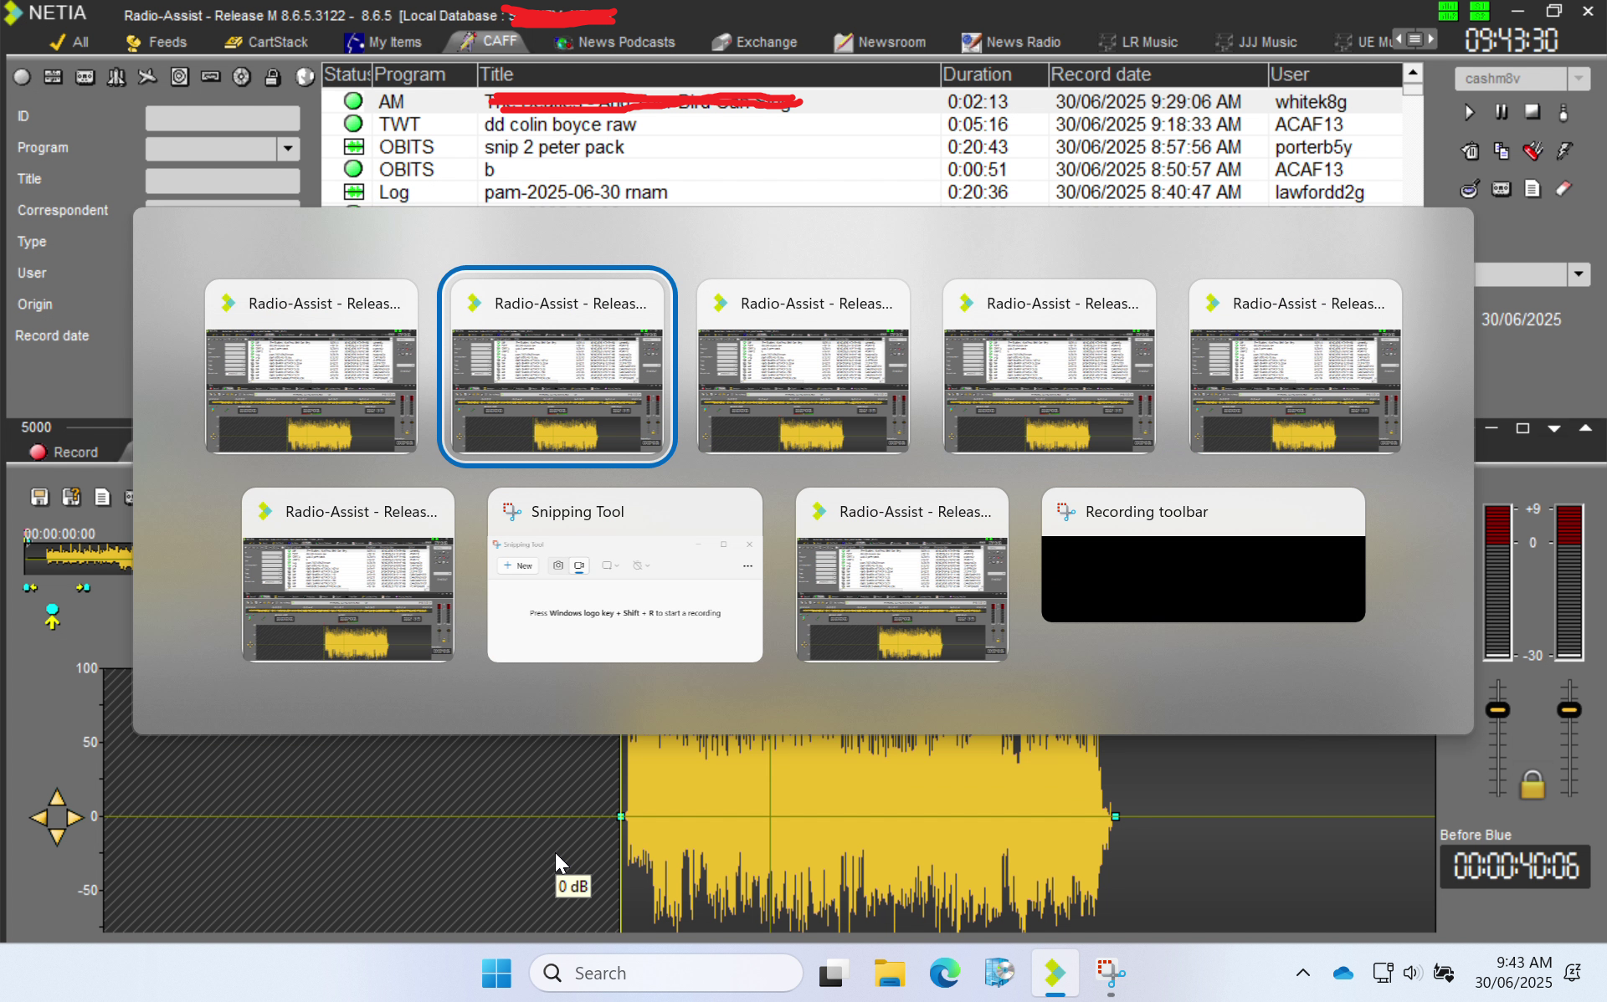Image resolution: width=1607 pixels, height=1002 pixels.
Task: Click the floppy disk save icon in editor
Action: [x=39, y=498]
